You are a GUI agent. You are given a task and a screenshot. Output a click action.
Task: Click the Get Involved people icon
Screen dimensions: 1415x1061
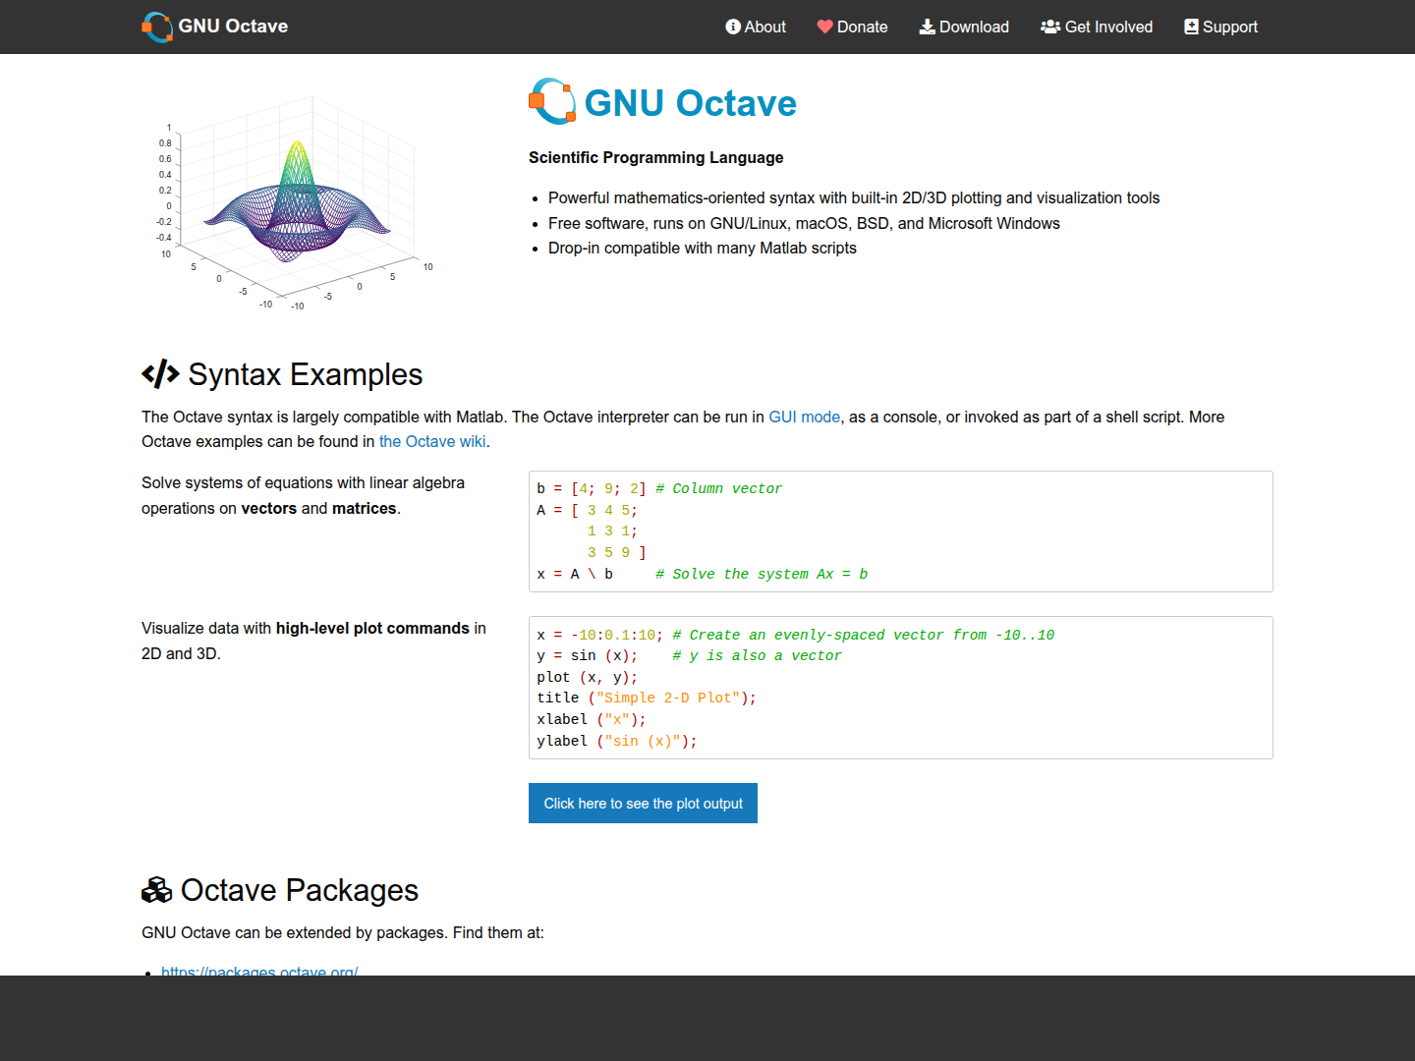click(x=1050, y=27)
